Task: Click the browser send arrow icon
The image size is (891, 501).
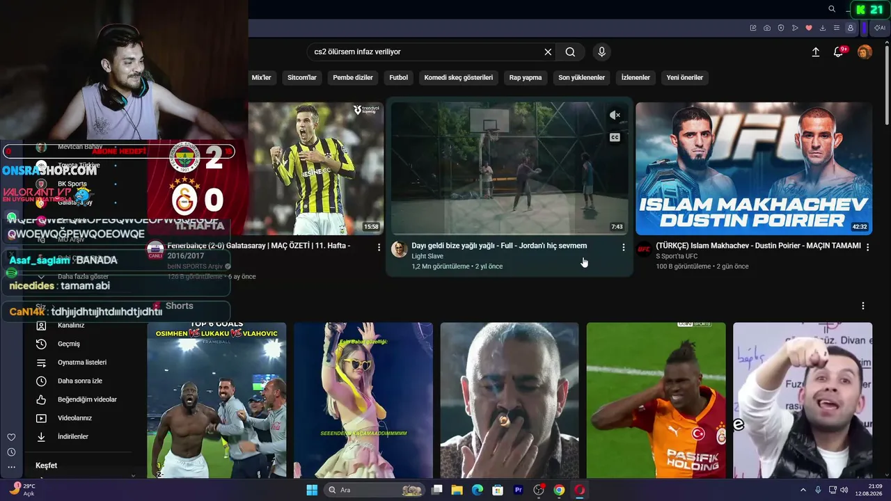Action: 795,28
